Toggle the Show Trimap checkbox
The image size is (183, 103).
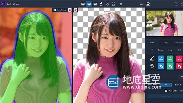[x=55, y=10]
